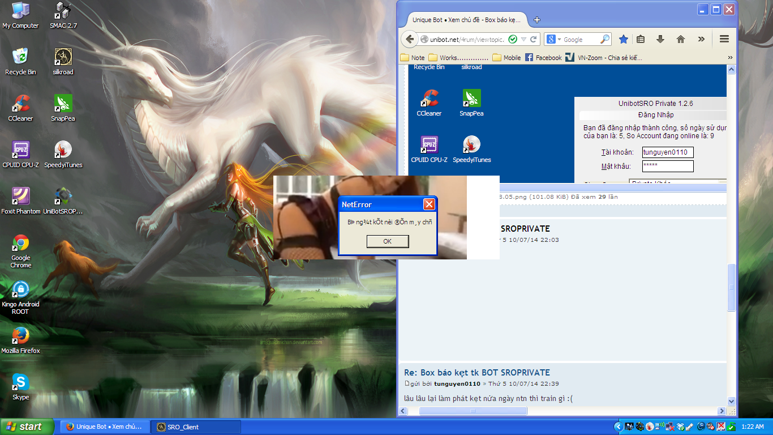The width and height of the screenshot is (773, 435).
Task: Click OK in NetError dialog
Action: (x=387, y=241)
